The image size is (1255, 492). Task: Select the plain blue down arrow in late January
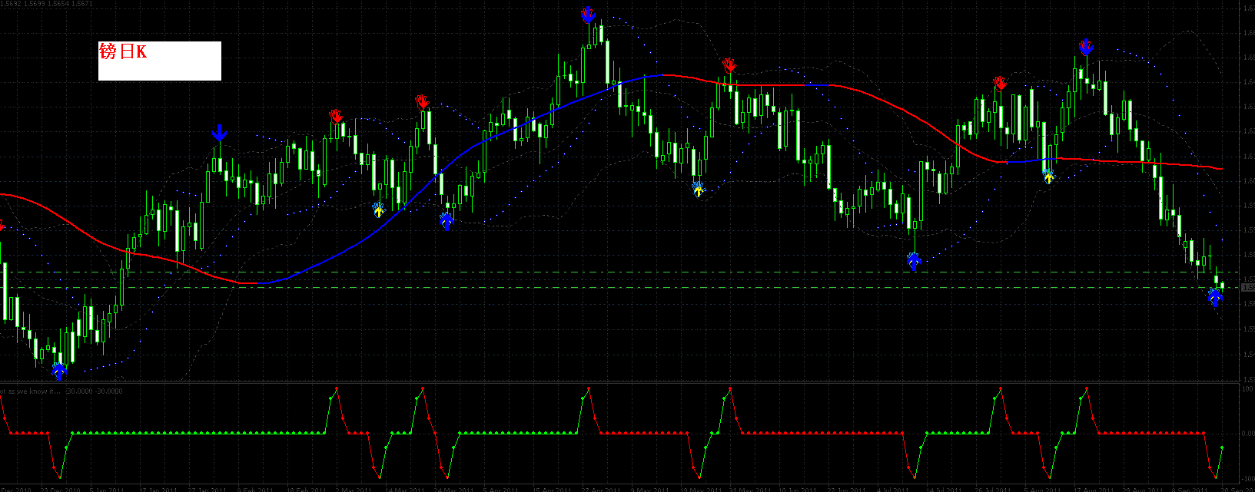220,133
